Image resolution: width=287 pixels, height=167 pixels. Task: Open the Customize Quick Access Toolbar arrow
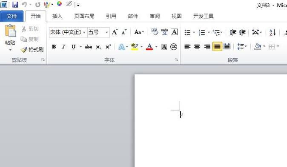(78, 5)
